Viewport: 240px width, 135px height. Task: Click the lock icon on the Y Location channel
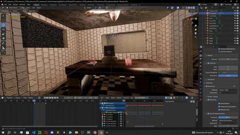point(123,117)
